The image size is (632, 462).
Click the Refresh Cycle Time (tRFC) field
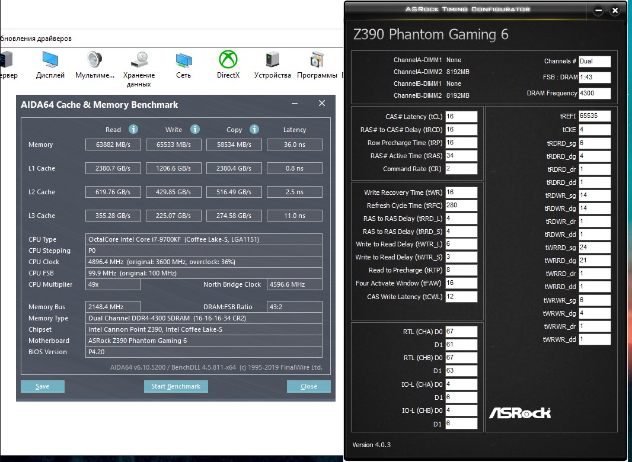point(461,205)
